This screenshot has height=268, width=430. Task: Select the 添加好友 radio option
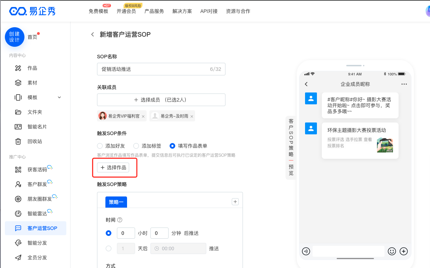[x=100, y=146]
